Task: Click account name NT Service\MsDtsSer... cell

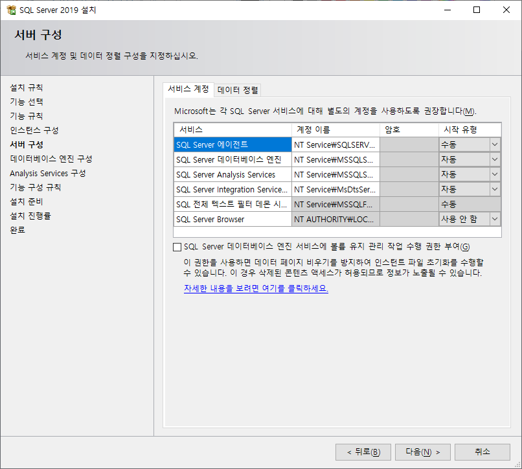Action: 335,190
